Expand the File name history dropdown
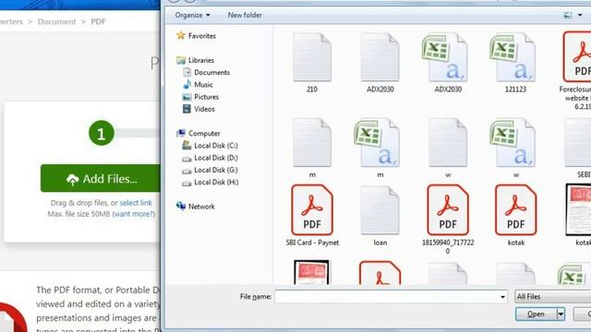The image size is (591, 332). (502, 297)
